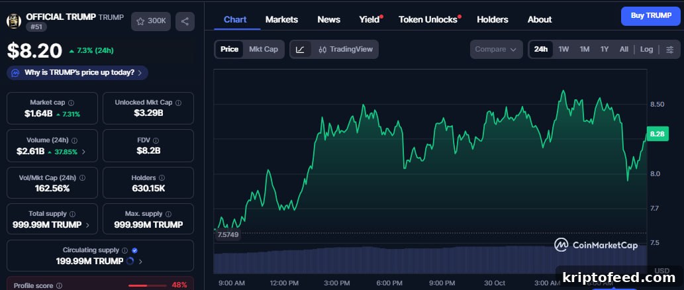Viewport: 684px width, 290px height.
Task: Click the $8.20 price value
Action: [x=35, y=50]
